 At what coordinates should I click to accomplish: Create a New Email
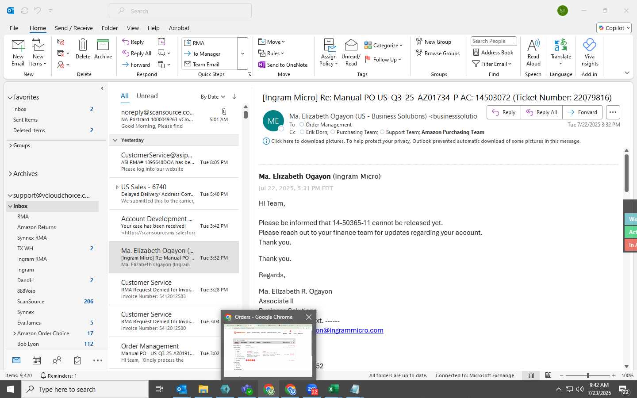coord(18,53)
